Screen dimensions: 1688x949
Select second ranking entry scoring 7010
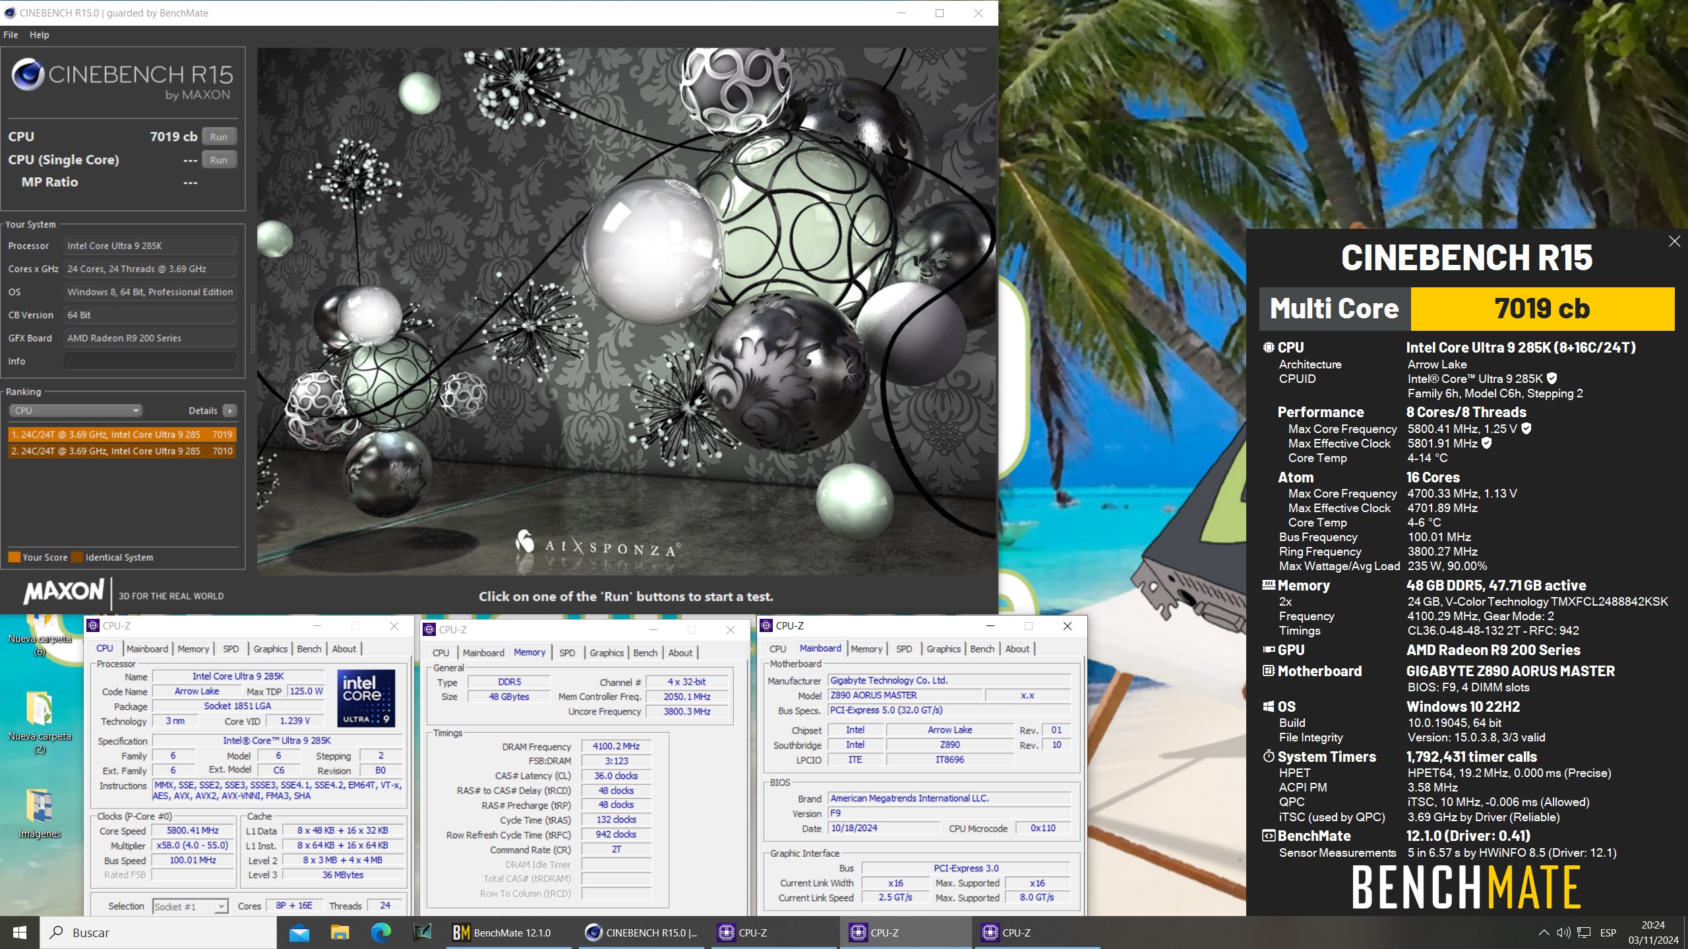tap(122, 451)
